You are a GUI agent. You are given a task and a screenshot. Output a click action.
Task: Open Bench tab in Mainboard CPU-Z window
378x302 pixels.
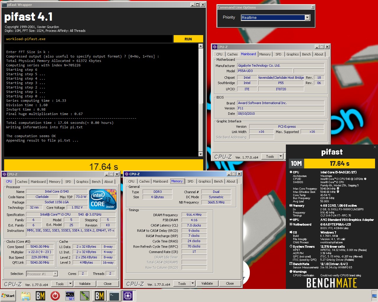click(x=306, y=54)
